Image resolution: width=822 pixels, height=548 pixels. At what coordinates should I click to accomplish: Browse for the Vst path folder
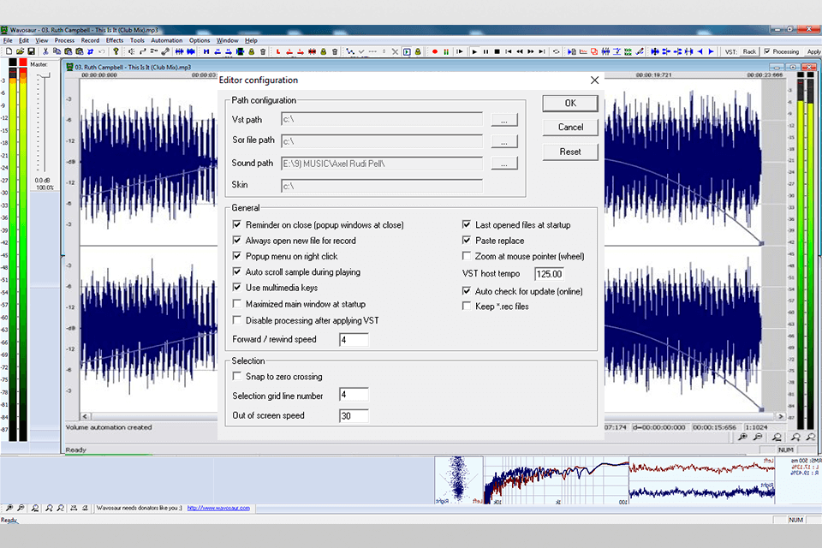tap(504, 120)
